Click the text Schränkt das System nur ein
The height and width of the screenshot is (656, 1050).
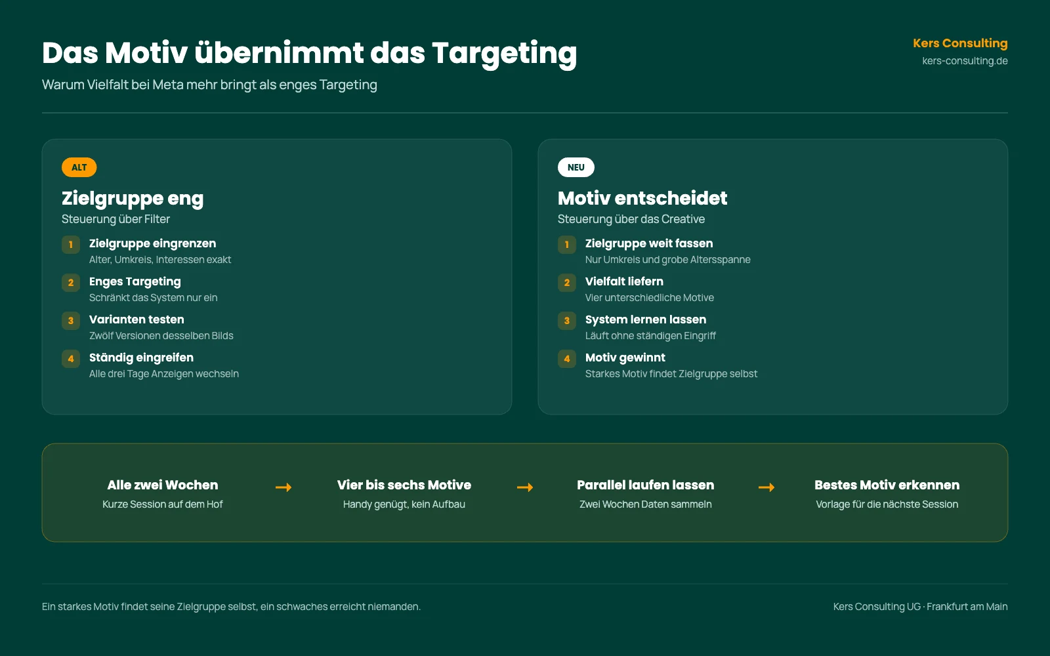[154, 298]
